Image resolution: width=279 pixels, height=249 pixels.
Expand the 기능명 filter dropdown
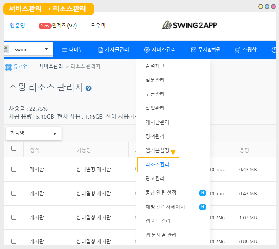pos(33,133)
